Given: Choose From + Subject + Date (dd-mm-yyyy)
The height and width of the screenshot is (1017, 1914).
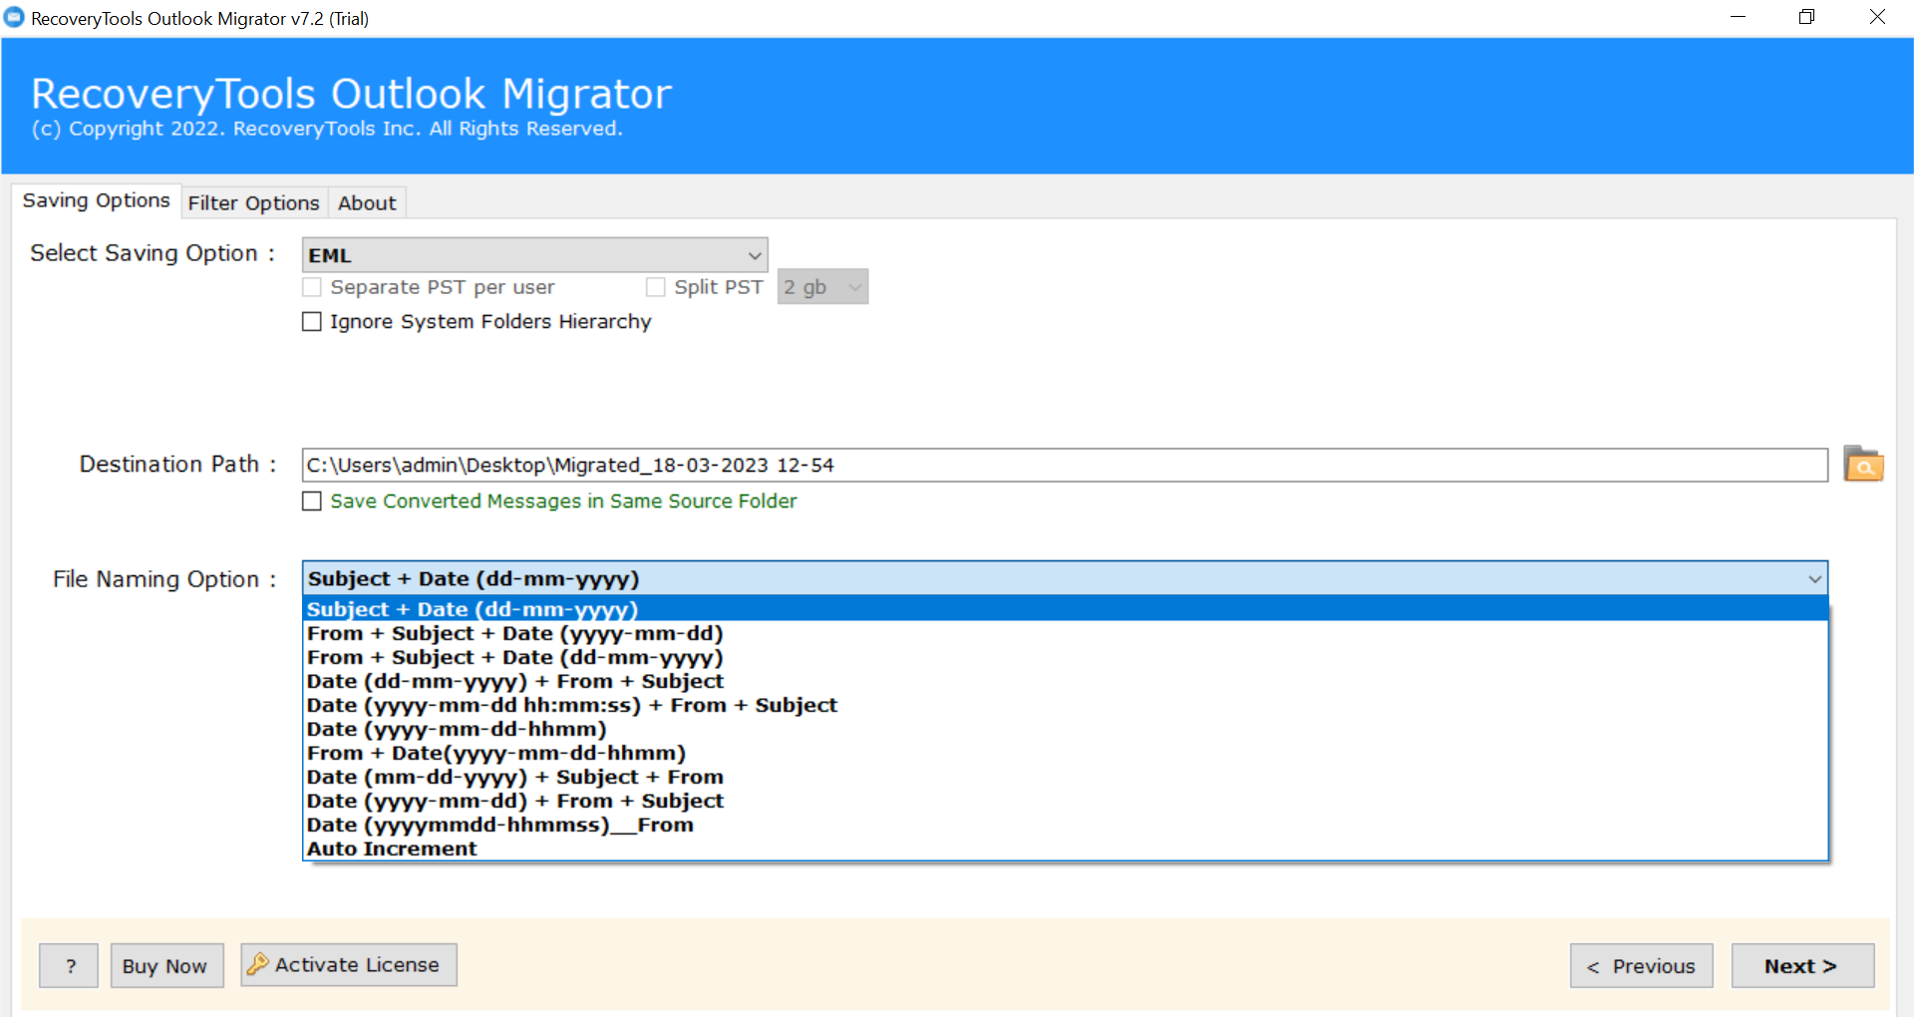Looking at the screenshot, I should 1065,657.
